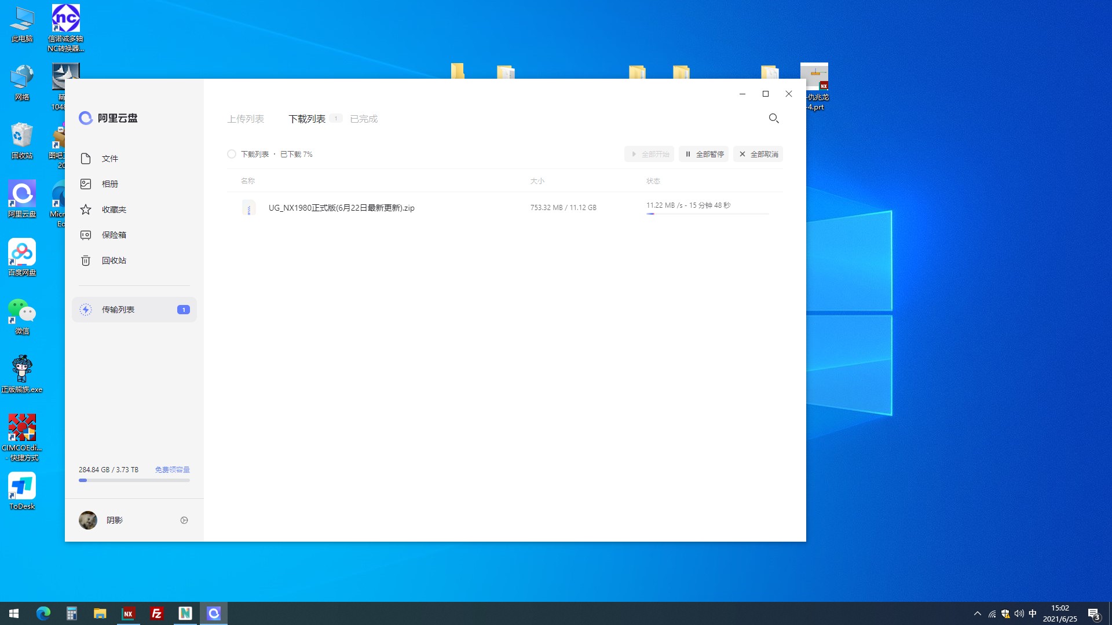Open the 收藏夹 favorites section

coord(134,209)
